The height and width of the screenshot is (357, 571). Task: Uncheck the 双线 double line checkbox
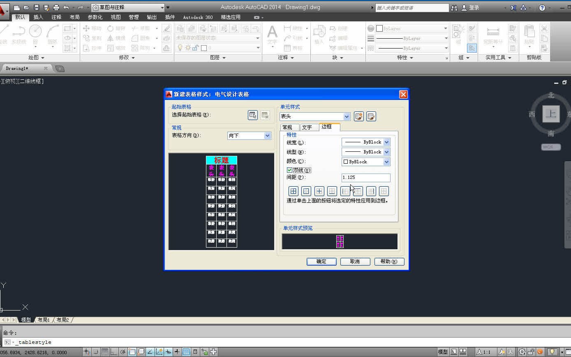(289, 170)
